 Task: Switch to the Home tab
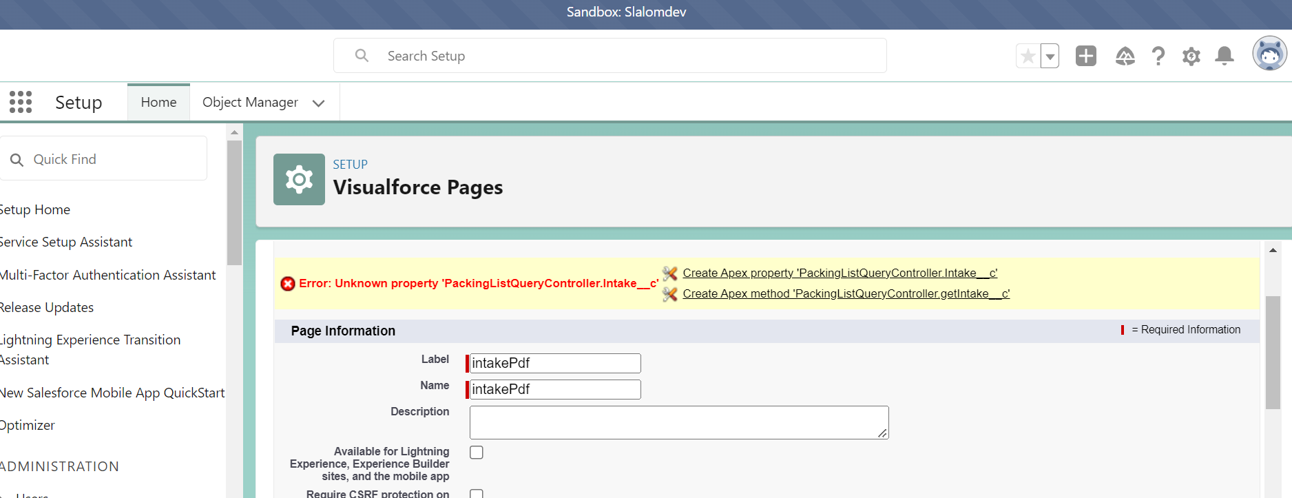coord(158,102)
